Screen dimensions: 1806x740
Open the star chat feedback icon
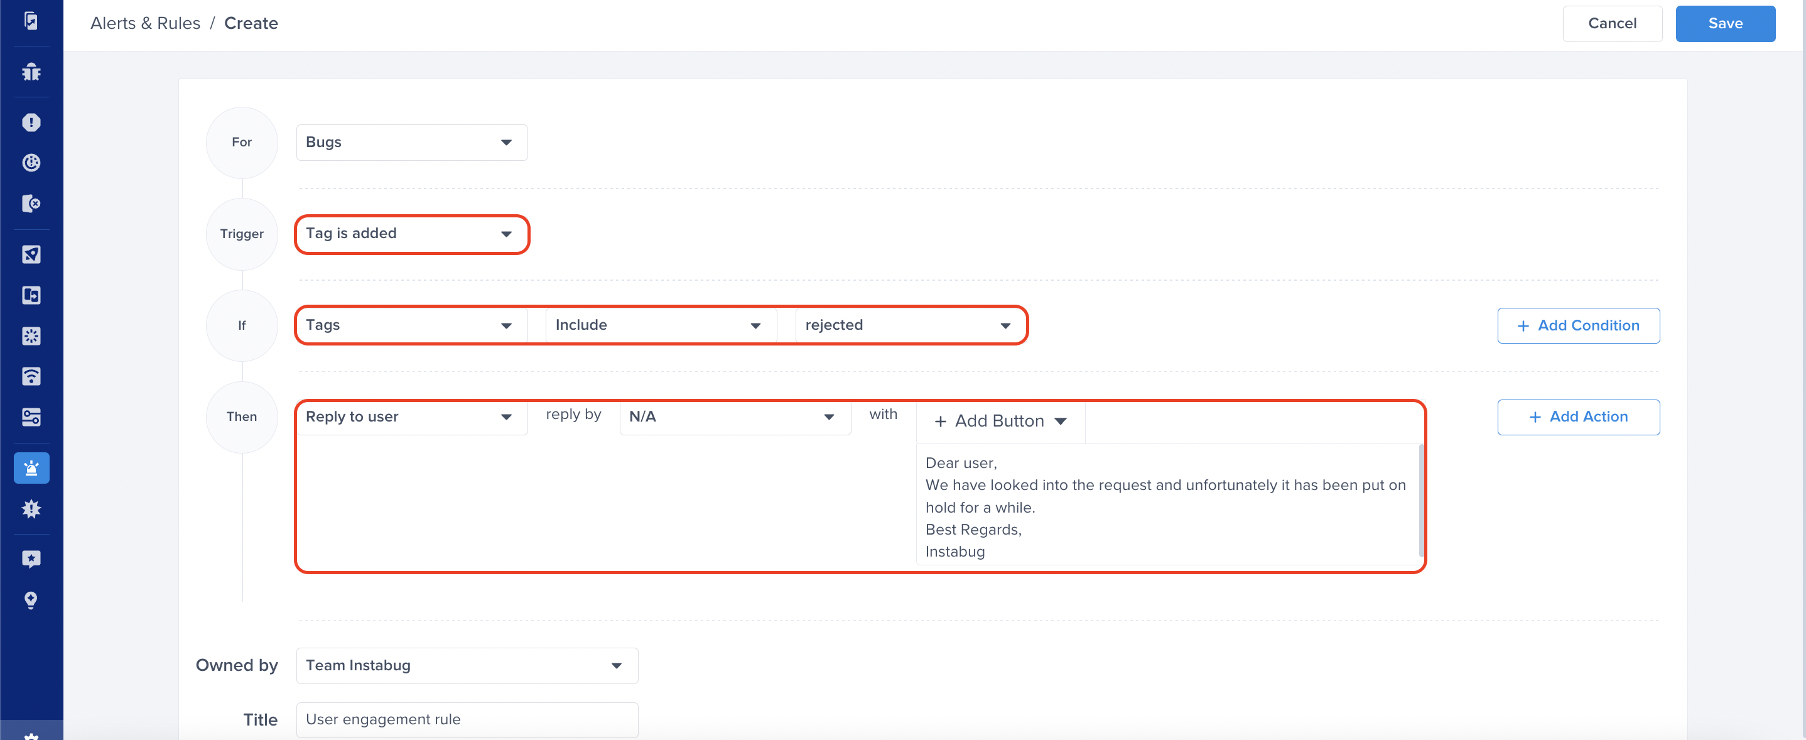(31, 558)
